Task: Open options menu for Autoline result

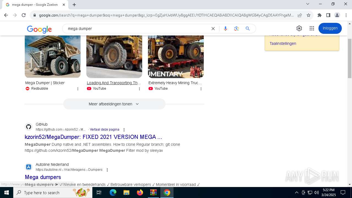Action: pyautogui.click(x=107, y=170)
